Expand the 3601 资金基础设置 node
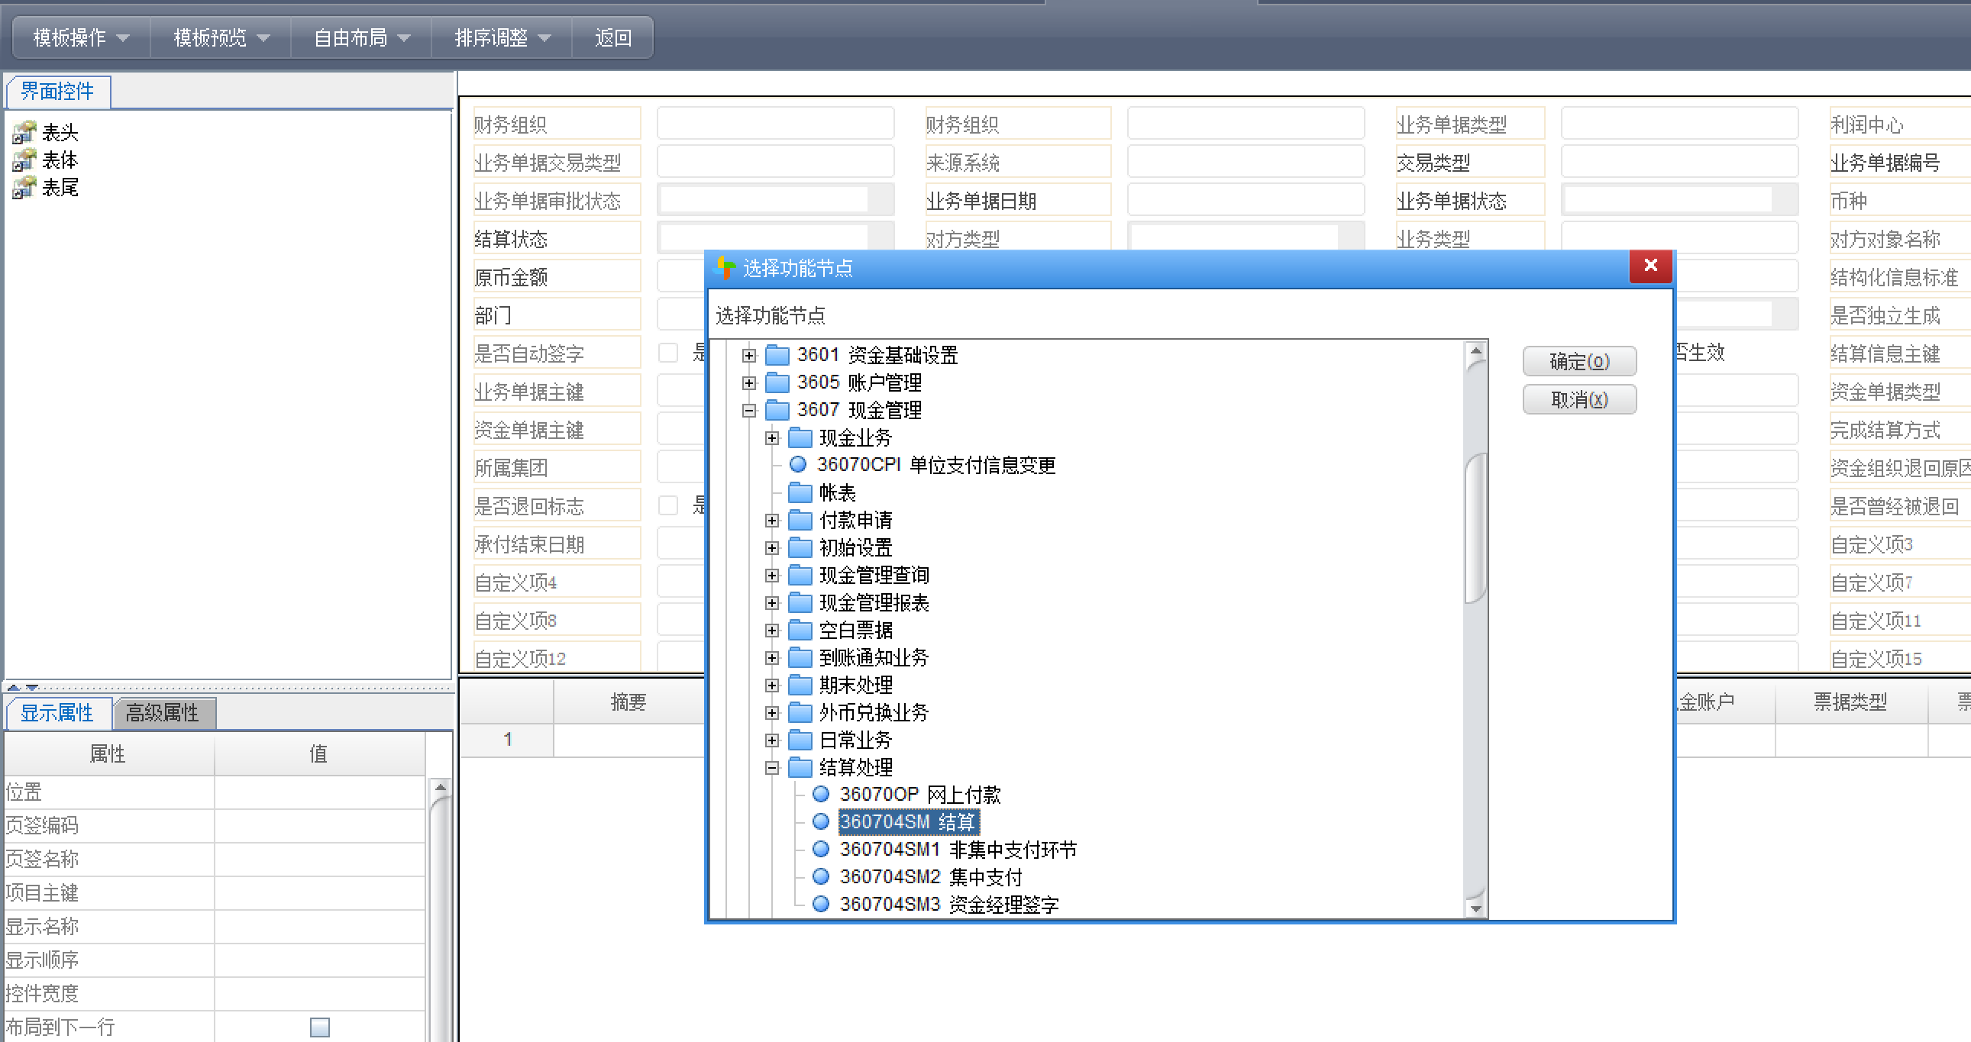This screenshot has height=1042, width=1971. [x=749, y=355]
